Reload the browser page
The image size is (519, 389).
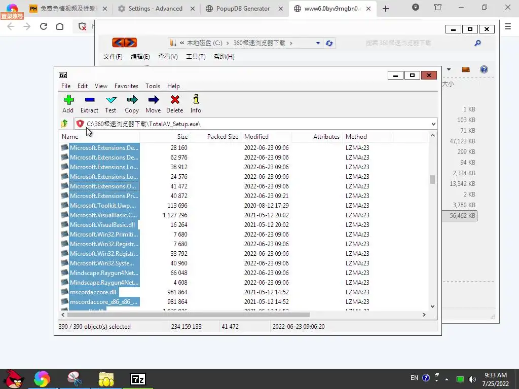point(44,26)
